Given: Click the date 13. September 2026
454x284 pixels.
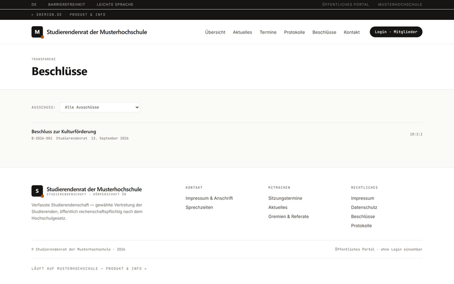Looking at the screenshot, I should point(110,139).
